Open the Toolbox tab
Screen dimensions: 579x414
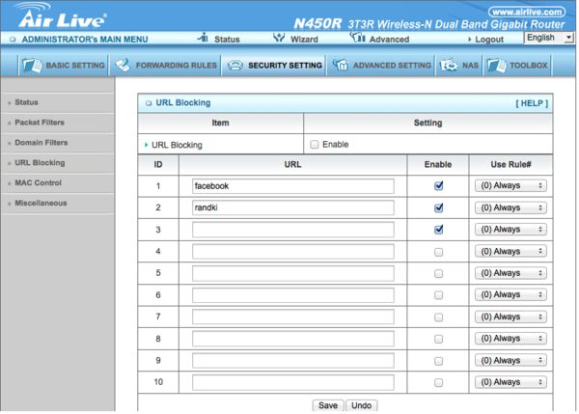tap(517, 66)
